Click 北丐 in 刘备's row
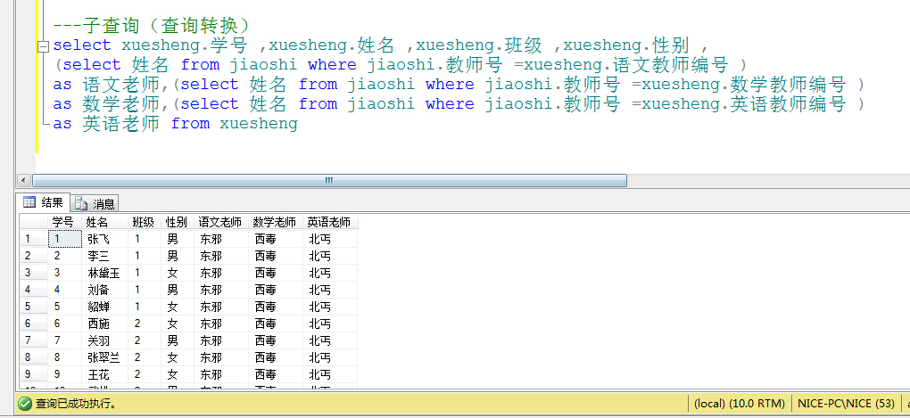910x418 pixels. [329, 290]
